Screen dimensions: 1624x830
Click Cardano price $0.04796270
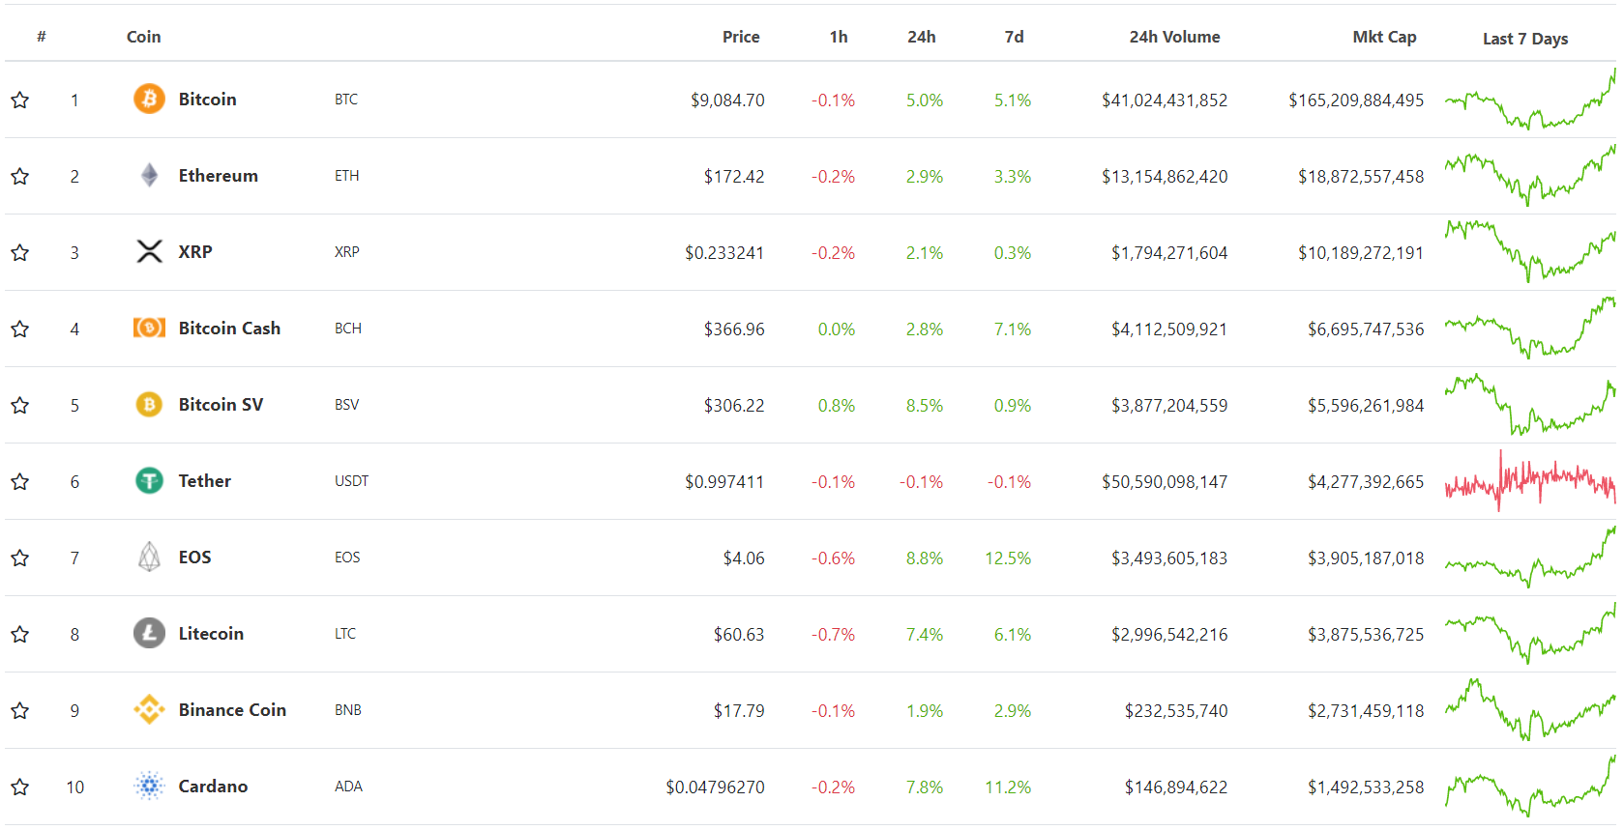tap(715, 787)
